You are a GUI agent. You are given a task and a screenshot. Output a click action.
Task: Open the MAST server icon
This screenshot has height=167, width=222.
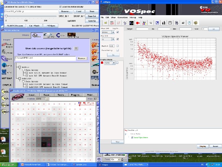pyautogui.click(x=7, y=66)
